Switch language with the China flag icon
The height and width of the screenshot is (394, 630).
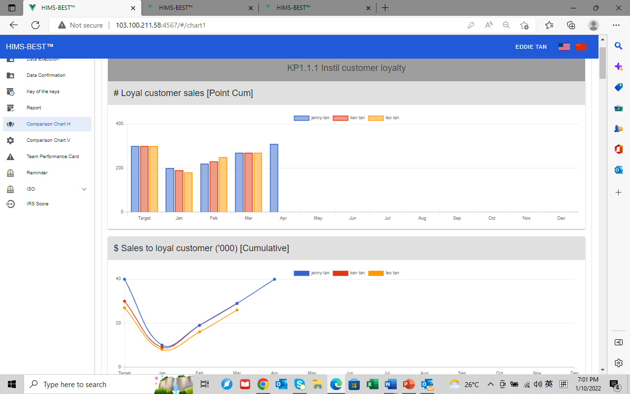(581, 47)
